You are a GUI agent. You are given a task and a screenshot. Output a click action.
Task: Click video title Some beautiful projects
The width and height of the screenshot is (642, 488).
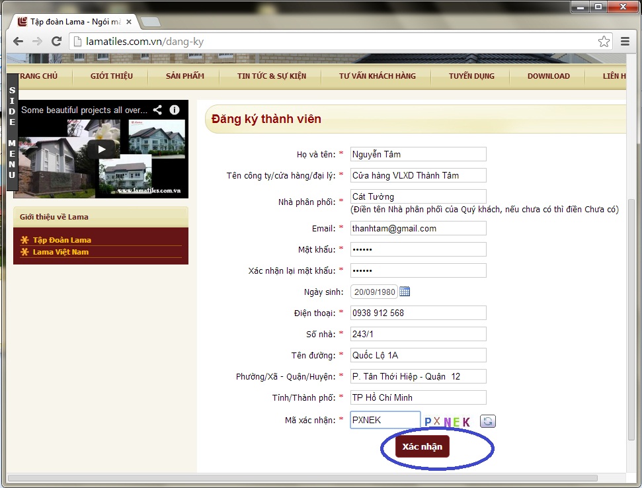[84, 110]
